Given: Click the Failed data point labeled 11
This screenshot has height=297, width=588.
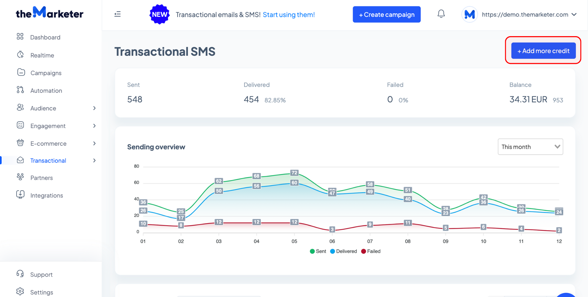Looking at the screenshot, I should pos(408,223).
